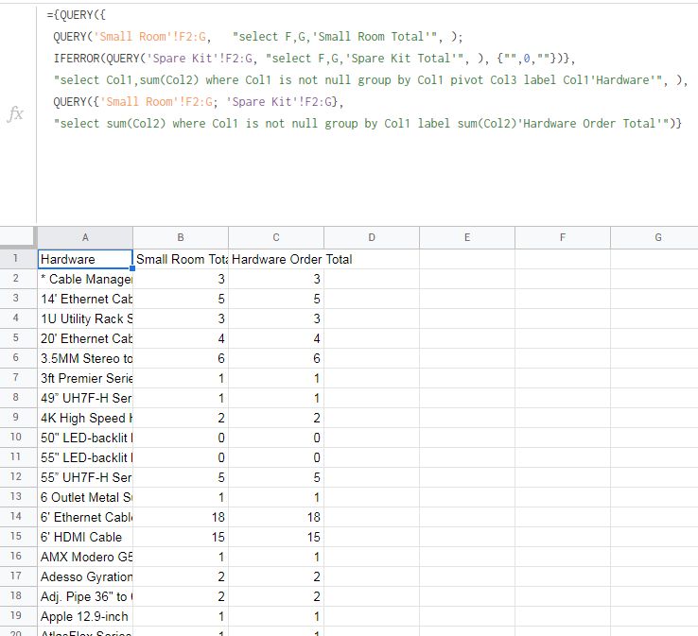Click the '6' Ethernet Cable' cell

point(85,517)
